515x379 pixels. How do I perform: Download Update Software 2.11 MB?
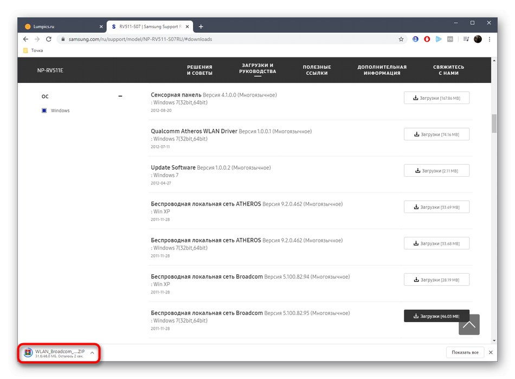tap(436, 171)
